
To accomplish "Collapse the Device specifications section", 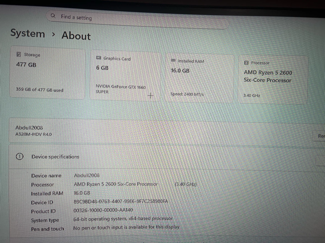I will 321,160.
